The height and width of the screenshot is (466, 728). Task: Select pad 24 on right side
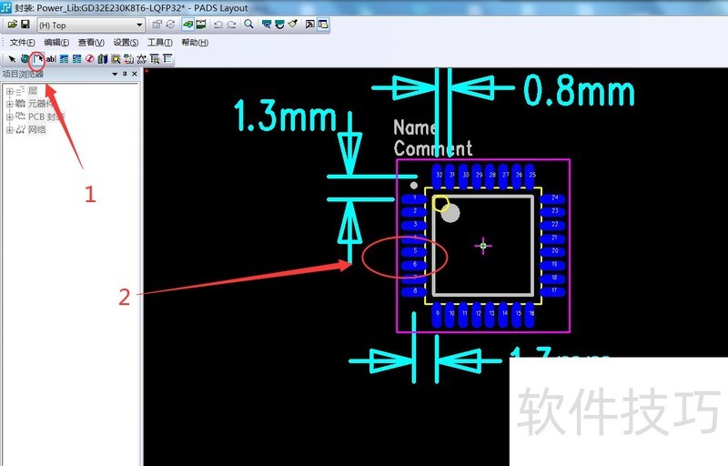click(552, 198)
